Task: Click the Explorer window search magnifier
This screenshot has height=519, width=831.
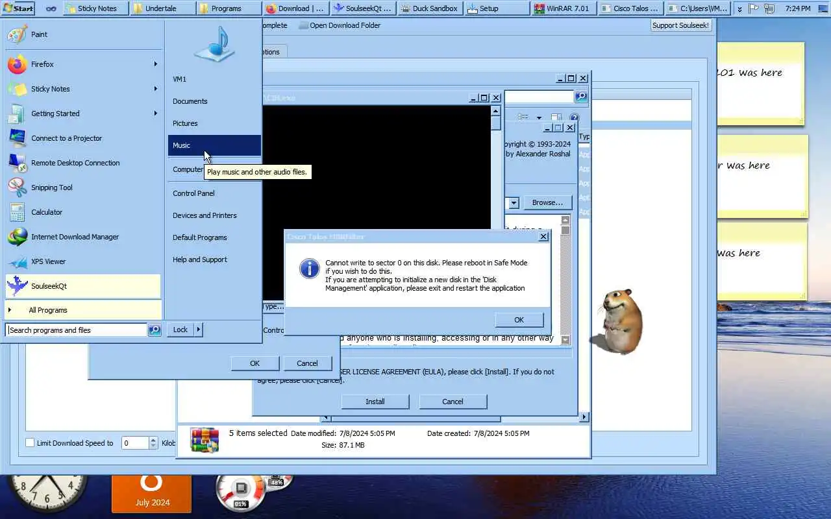Action: [581, 97]
